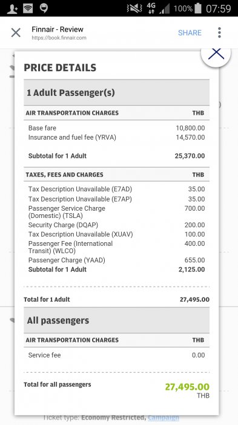Close the browser tab with X icon
This screenshot has height=425, width=238.
(x=16, y=33)
